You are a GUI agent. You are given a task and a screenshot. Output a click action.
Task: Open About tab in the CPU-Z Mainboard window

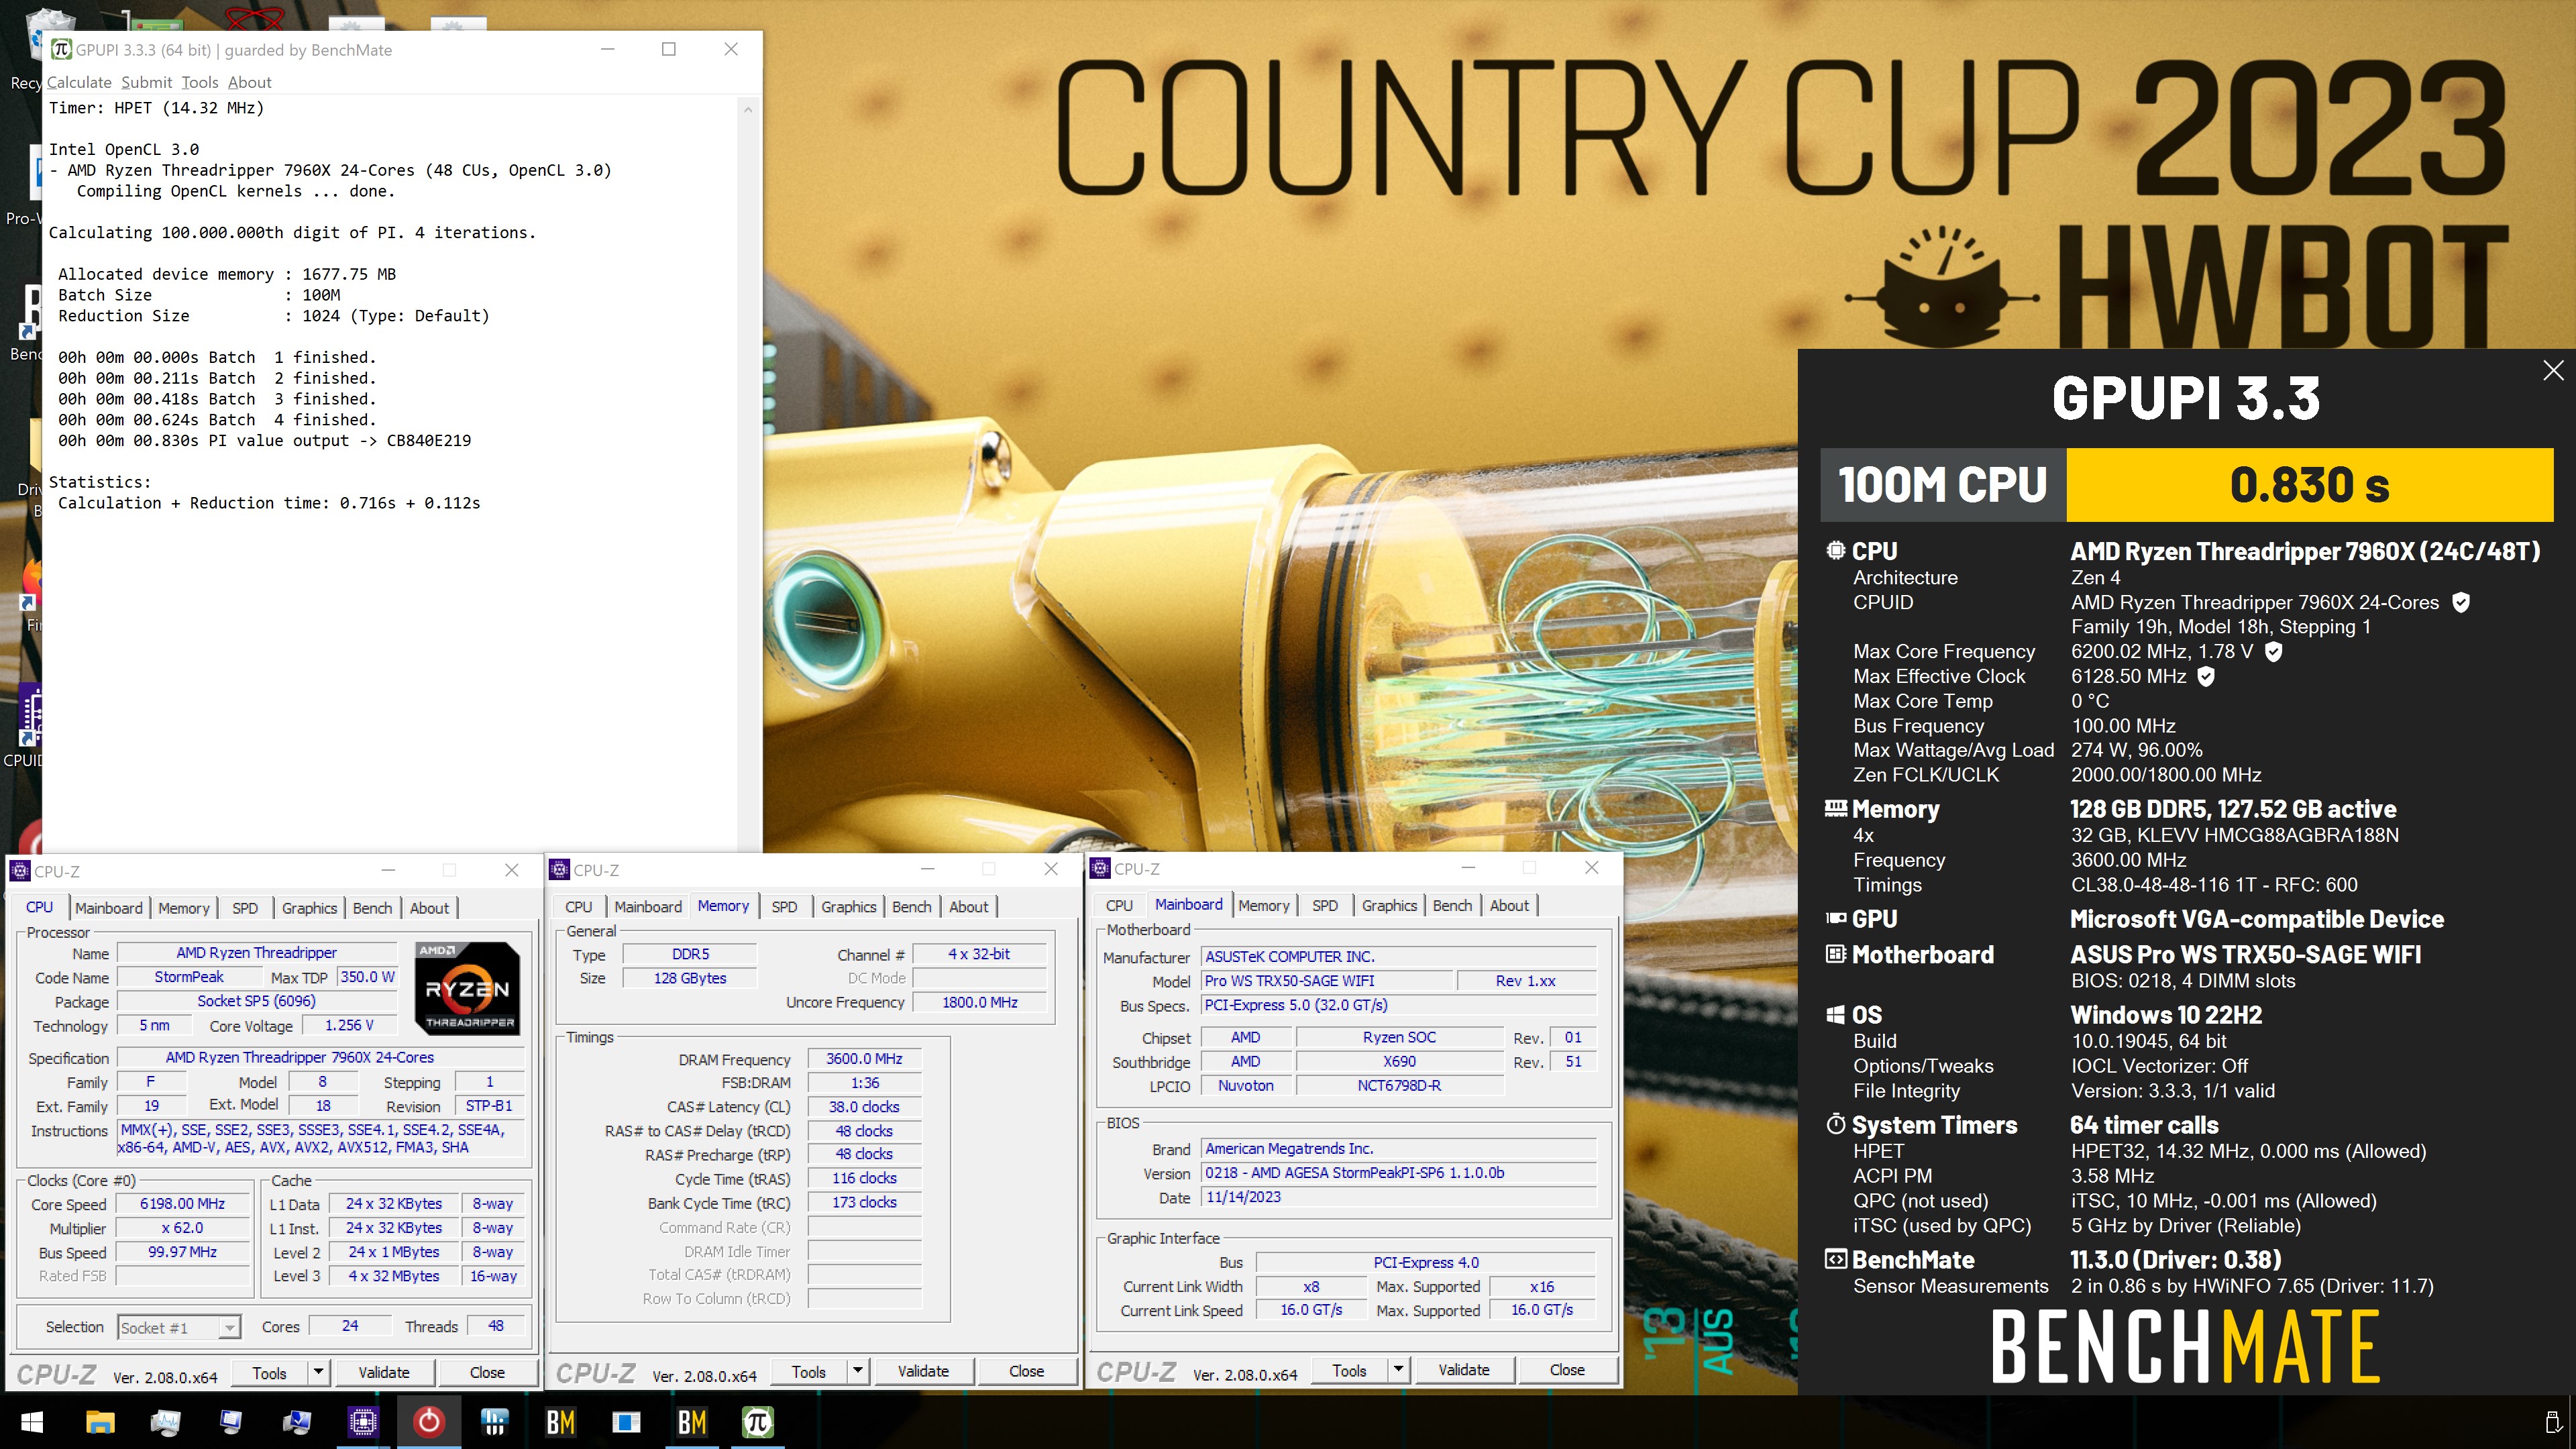pyautogui.click(x=1509, y=905)
